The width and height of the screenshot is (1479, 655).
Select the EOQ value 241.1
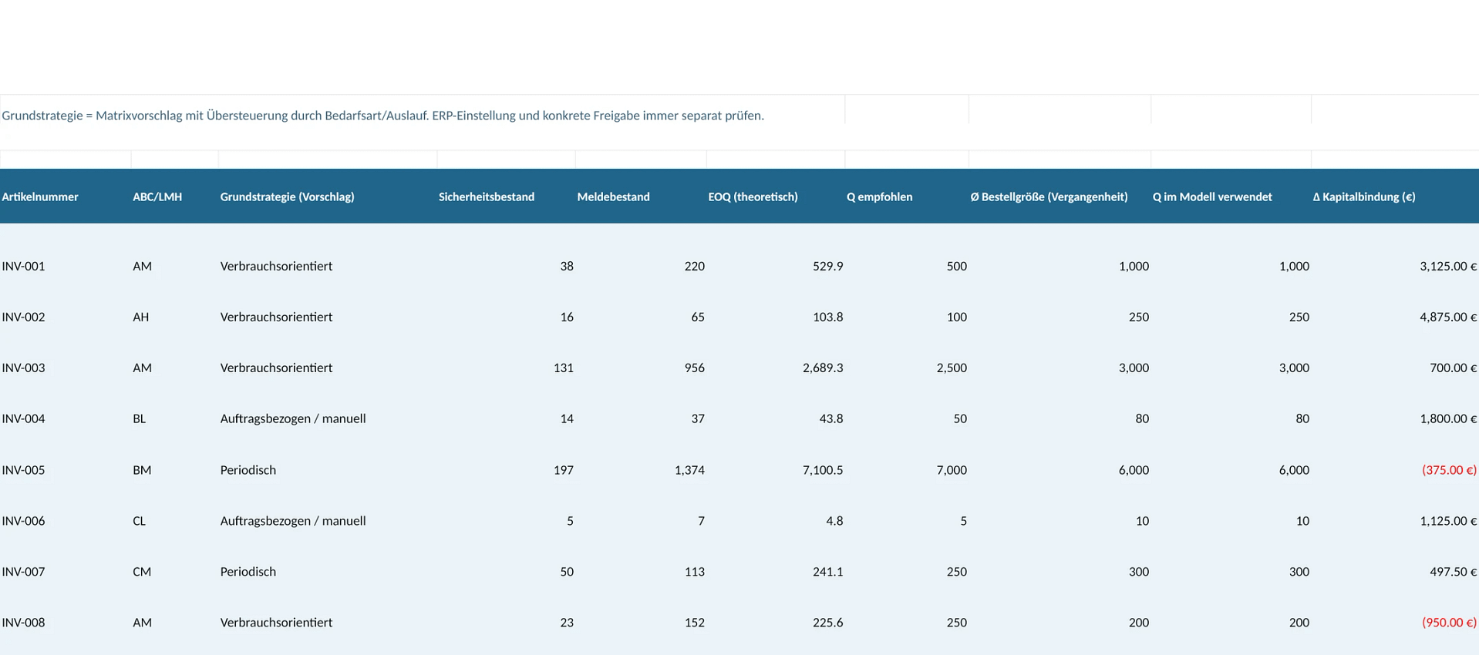point(827,572)
